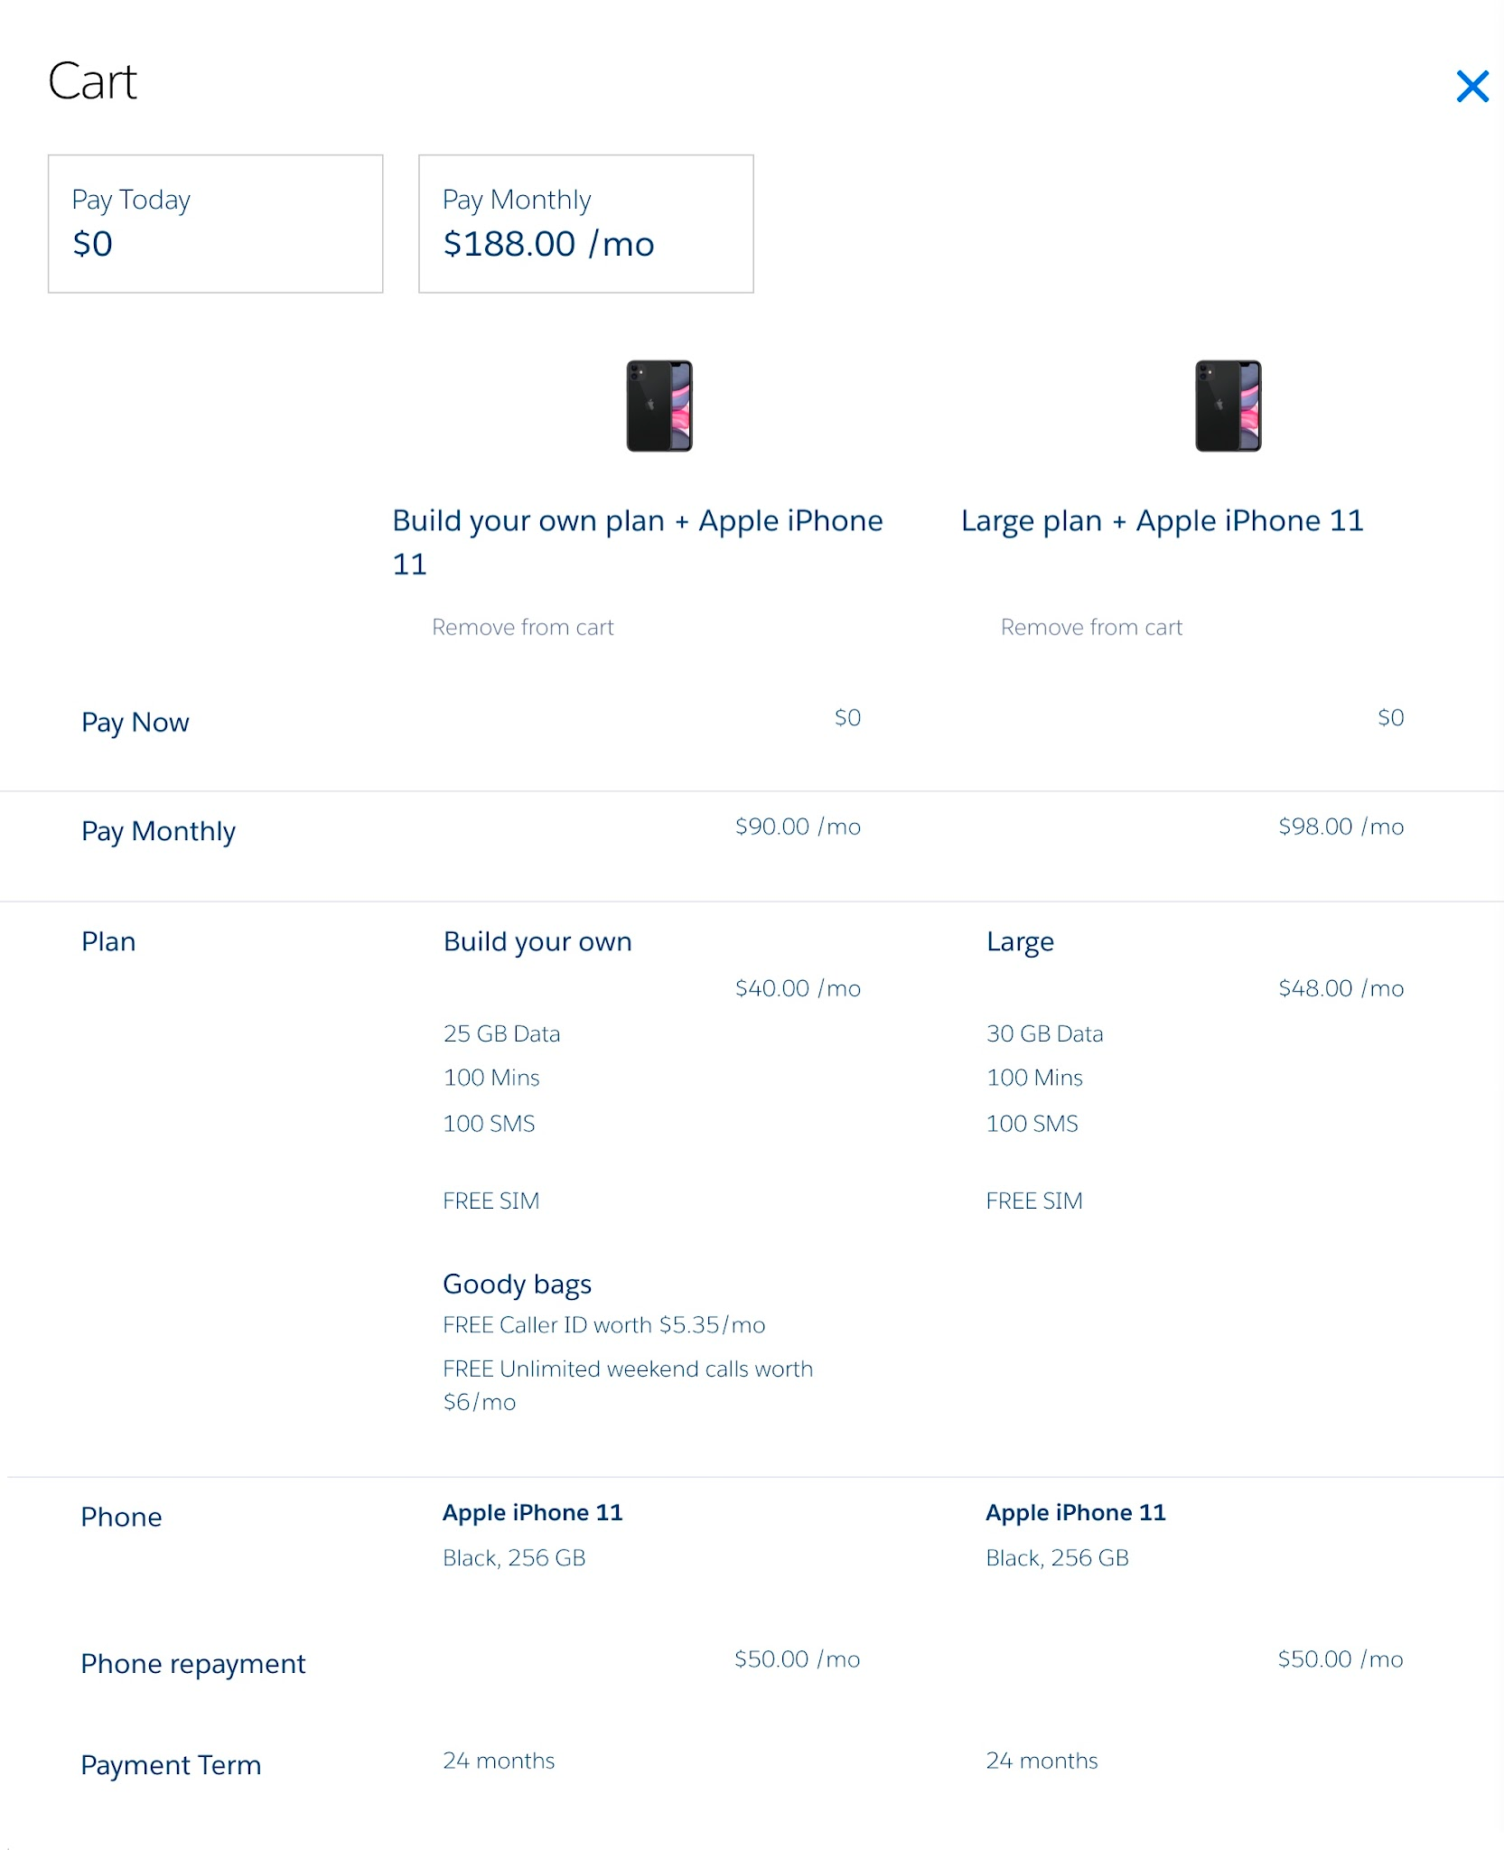Click the $48.00 /mo Large plan price
This screenshot has height=1850, width=1504.
[x=1341, y=988]
